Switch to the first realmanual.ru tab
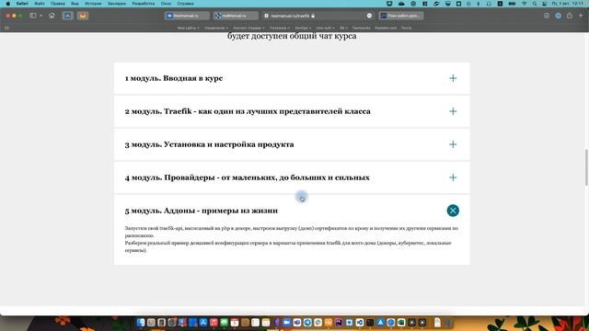The height and width of the screenshot is (331, 589). click(187, 16)
